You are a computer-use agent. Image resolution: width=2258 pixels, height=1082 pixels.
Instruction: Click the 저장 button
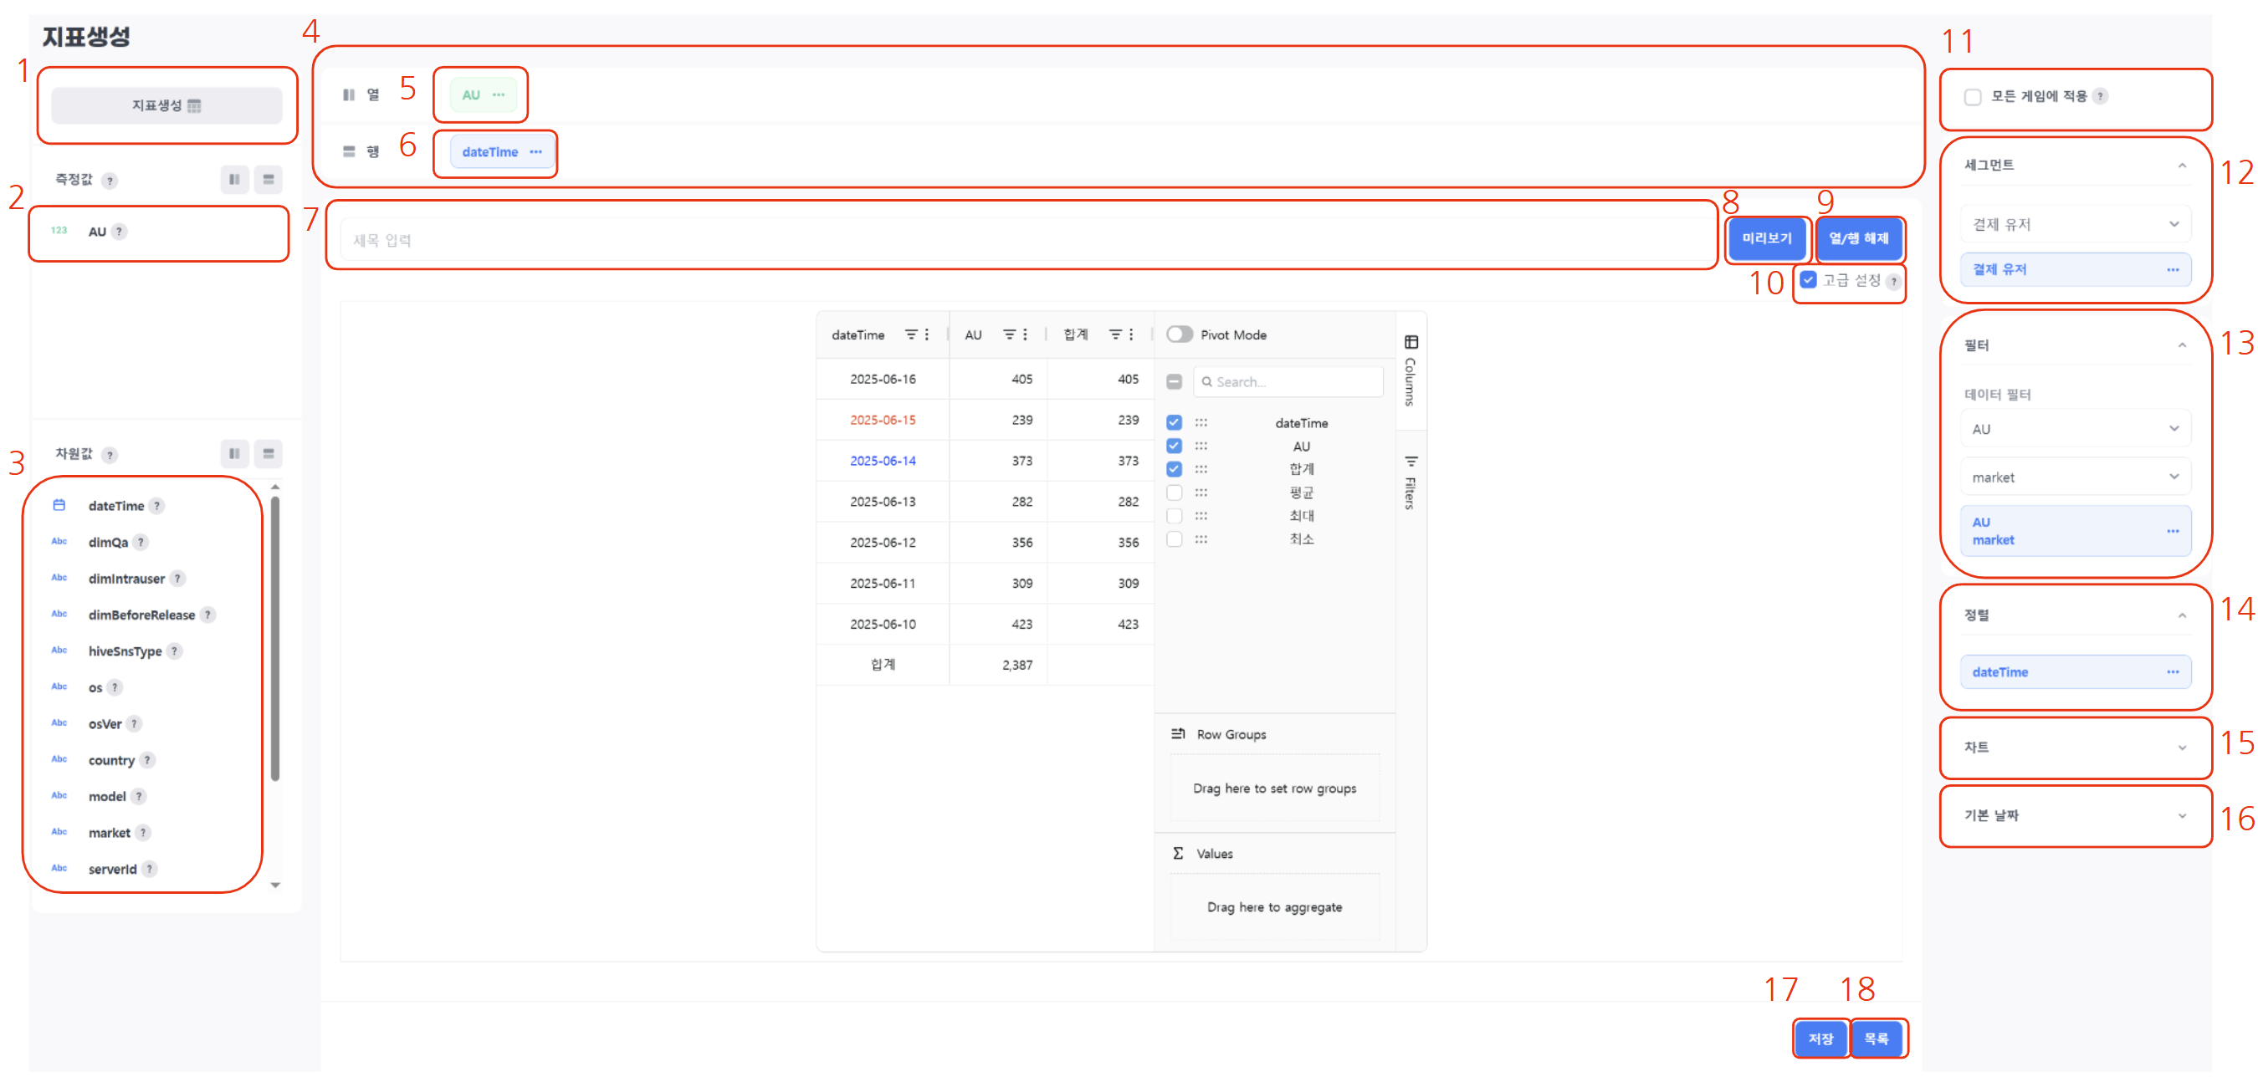tap(1820, 1039)
